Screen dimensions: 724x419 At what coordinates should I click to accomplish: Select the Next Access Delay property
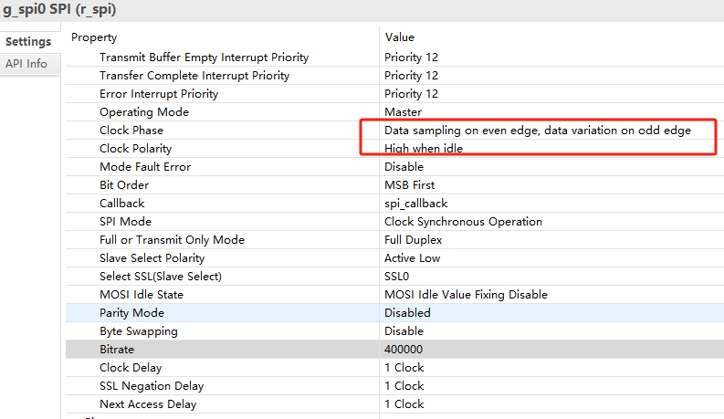click(148, 404)
